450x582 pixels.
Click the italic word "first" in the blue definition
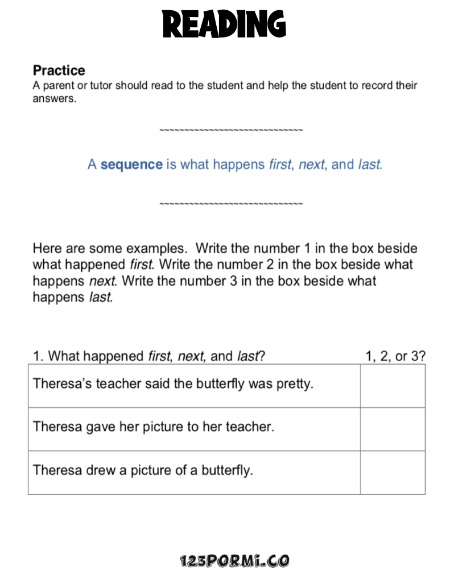(x=279, y=164)
